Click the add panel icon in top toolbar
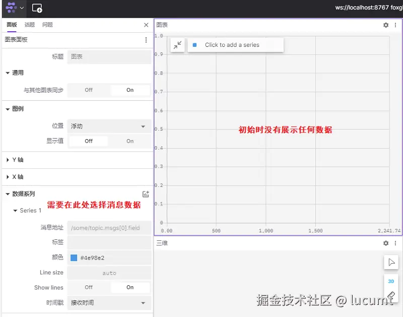 click(38, 8)
